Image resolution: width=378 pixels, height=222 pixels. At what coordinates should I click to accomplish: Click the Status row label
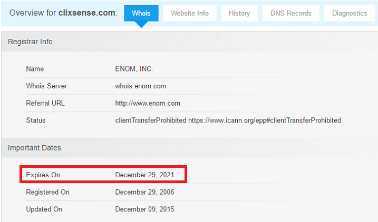pos(36,120)
